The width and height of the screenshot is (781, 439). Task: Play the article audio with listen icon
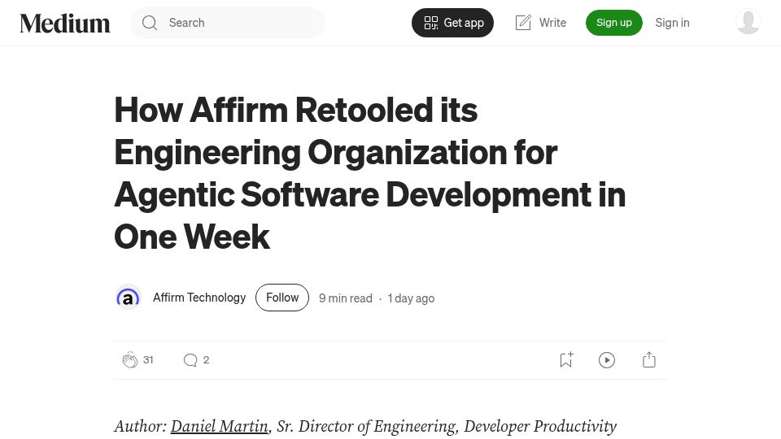click(607, 360)
